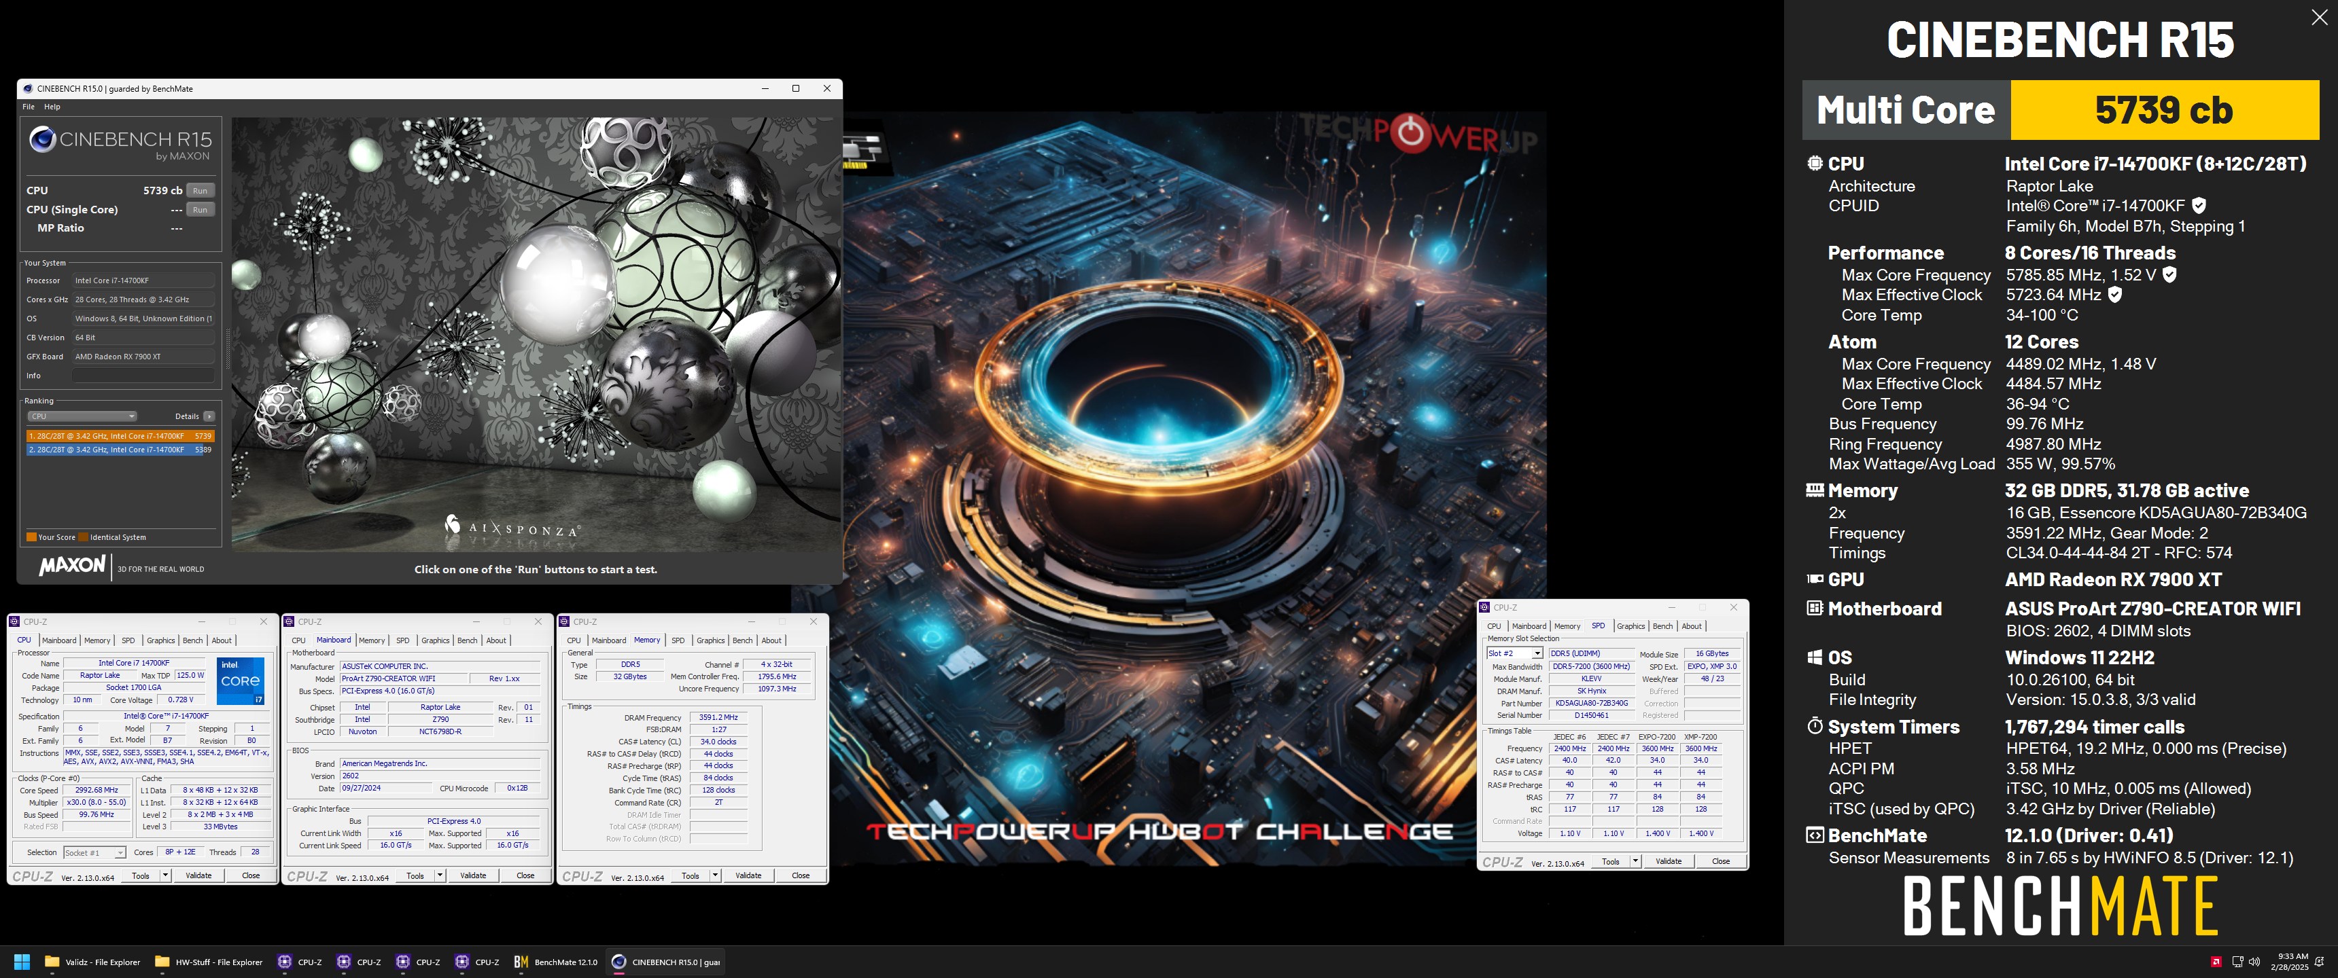Image resolution: width=2338 pixels, height=978 pixels.
Task: Click the Model ProArt Z790-CREATOR WIFI field
Action: pyautogui.click(x=404, y=678)
